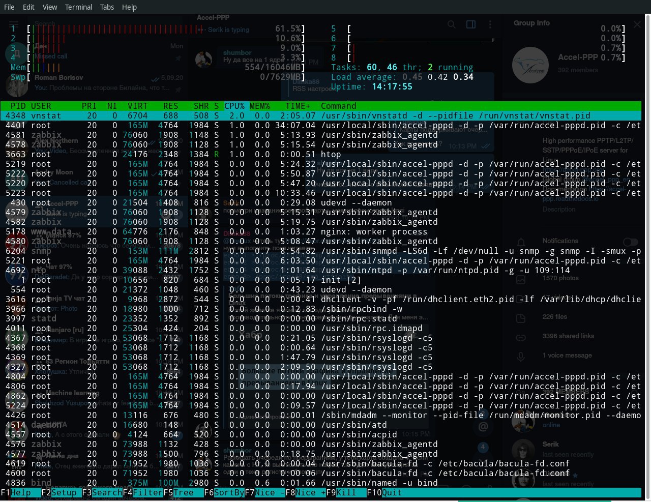Image resolution: width=651 pixels, height=502 pixels.
Task: Sort processes by the PID column header
Action: (x=18, y=106)
